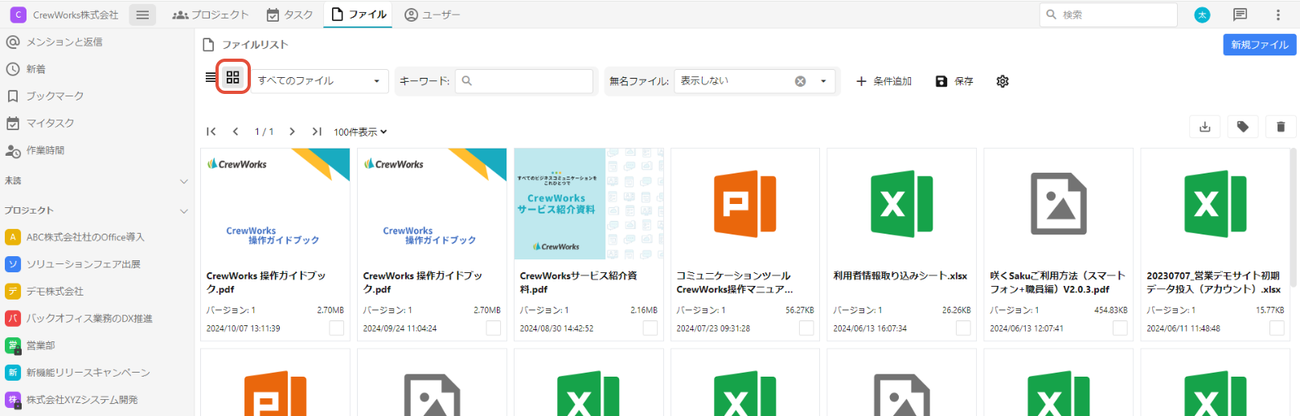Click the 条件追加 button

point(884,81)
